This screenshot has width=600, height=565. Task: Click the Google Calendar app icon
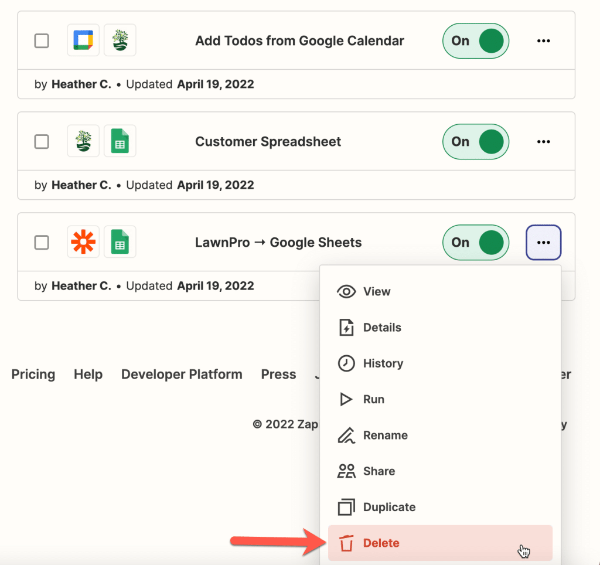tap(83, 40)
